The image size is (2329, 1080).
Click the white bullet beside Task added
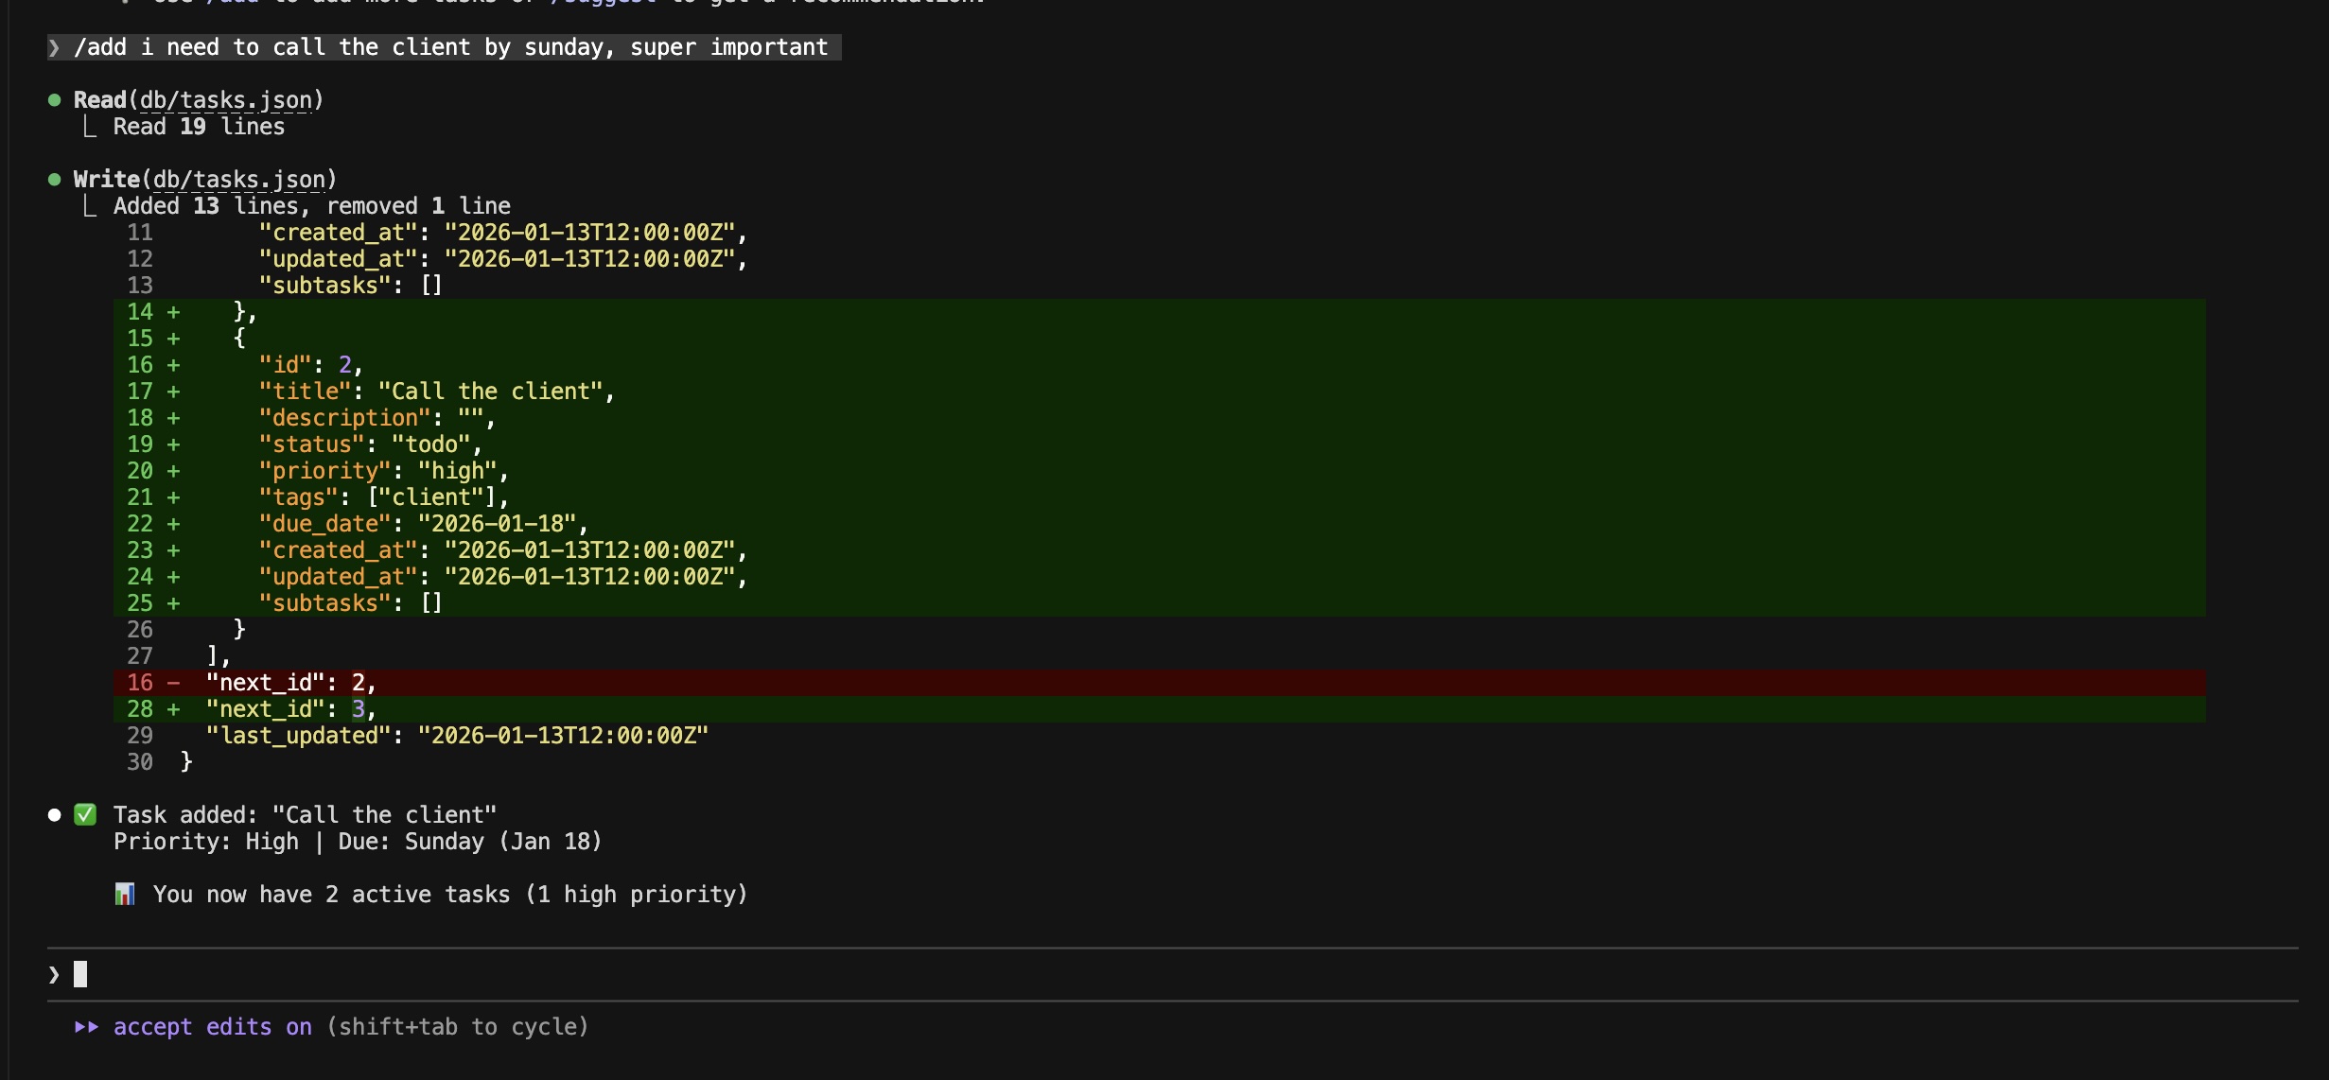point(54,814)
